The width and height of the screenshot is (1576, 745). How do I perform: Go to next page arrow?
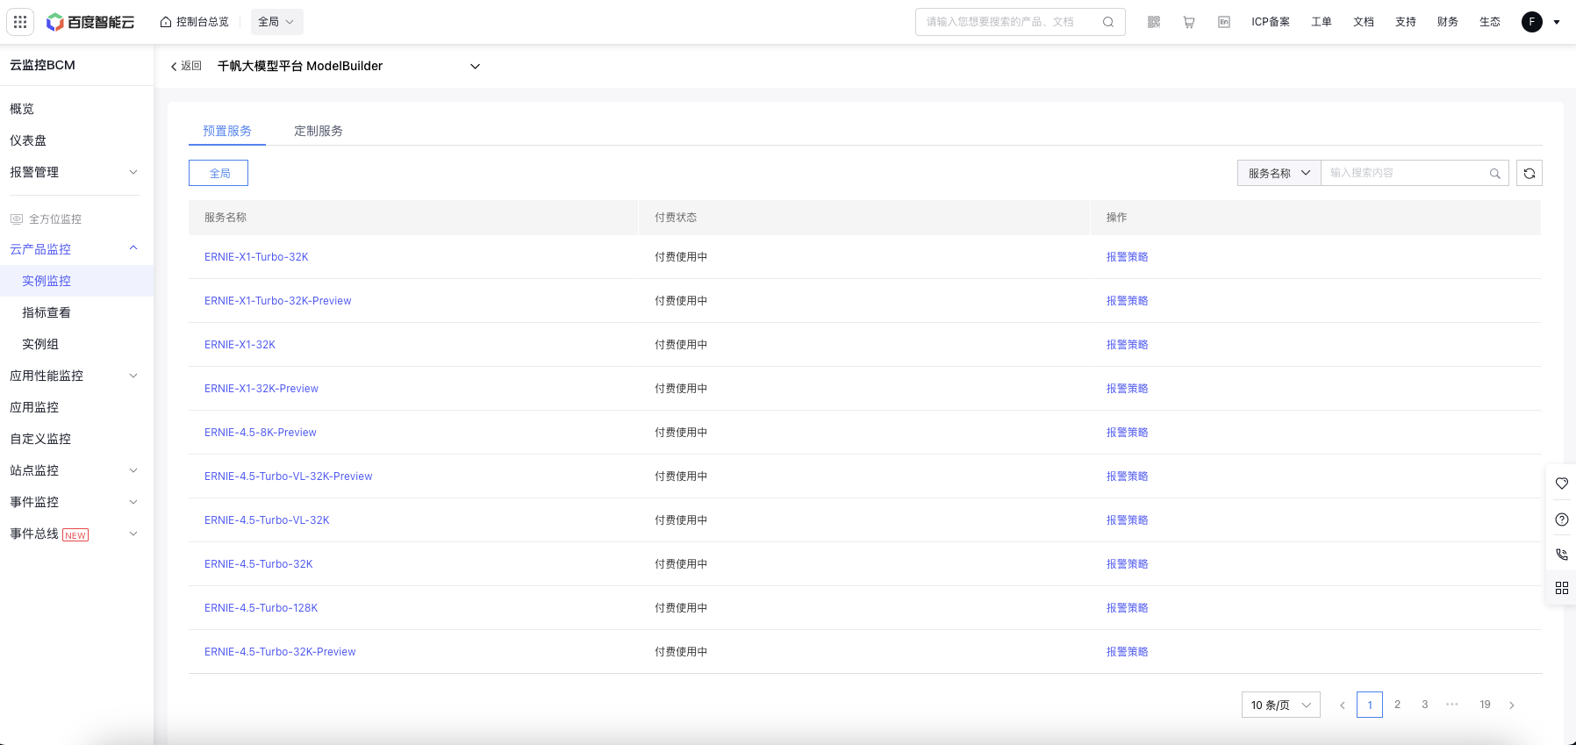point(1512,705)
